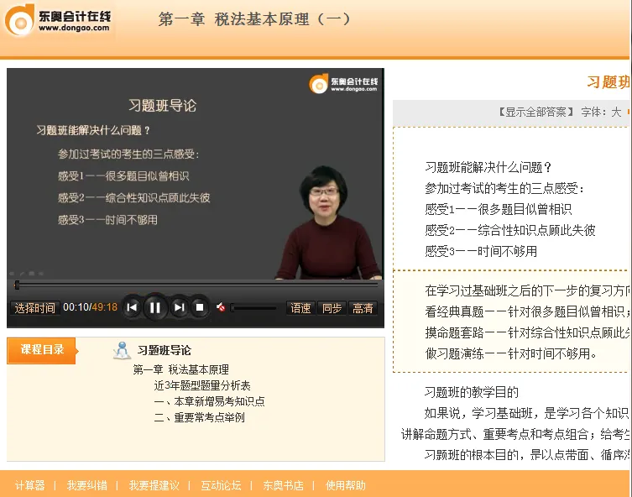632x497 pixels.
Task: Click the video progress seek bar
Action: [x=195, y=285]
